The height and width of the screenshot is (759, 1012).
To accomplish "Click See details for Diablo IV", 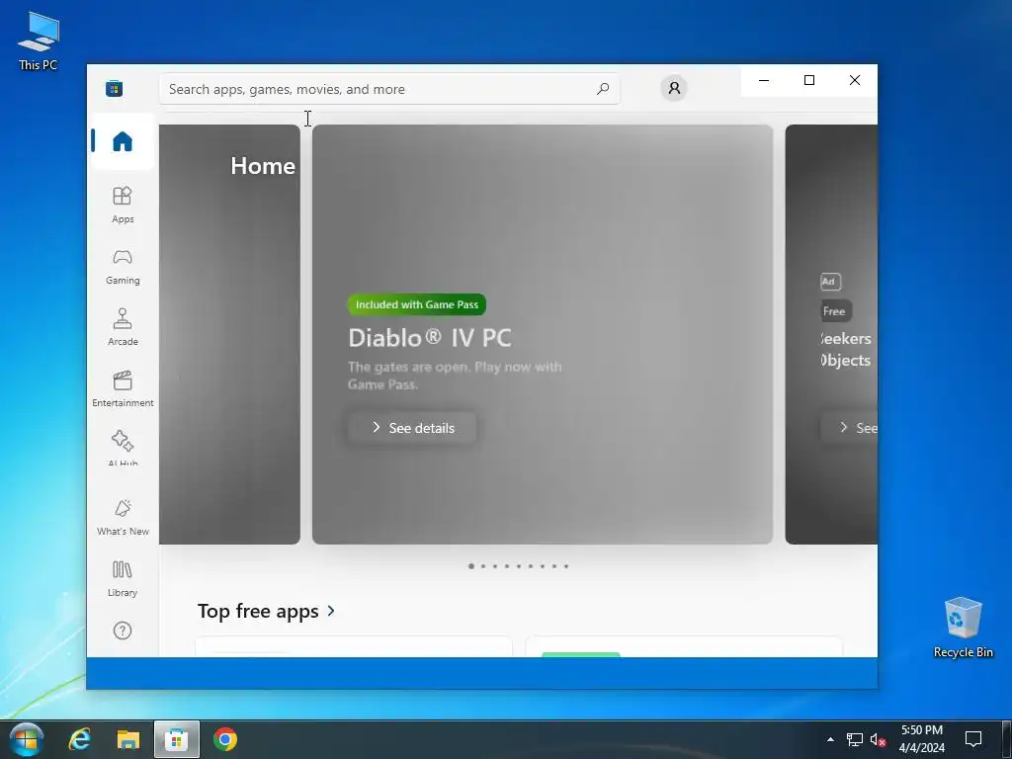I will point(412,428).
